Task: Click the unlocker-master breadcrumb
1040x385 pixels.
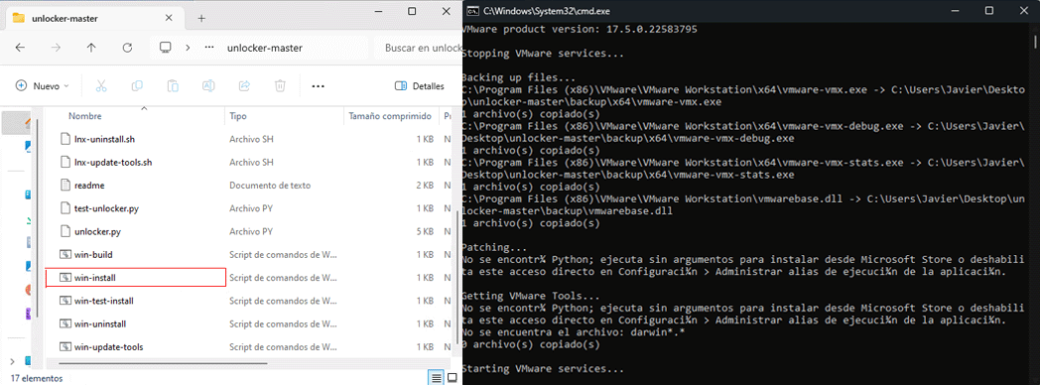Action: [265, 48]
